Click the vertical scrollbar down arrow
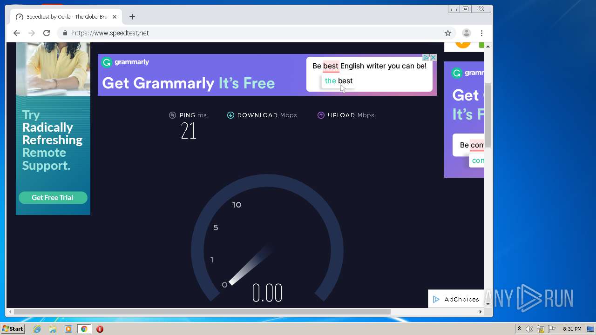 pyautogui.click(x=488, y=304)
